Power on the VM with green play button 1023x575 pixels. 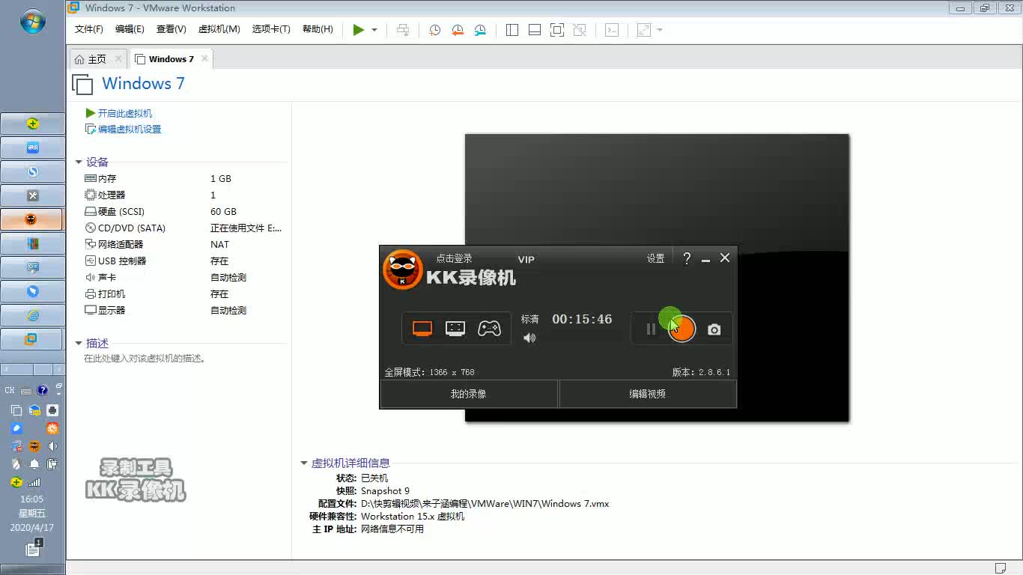click(359, 30)
